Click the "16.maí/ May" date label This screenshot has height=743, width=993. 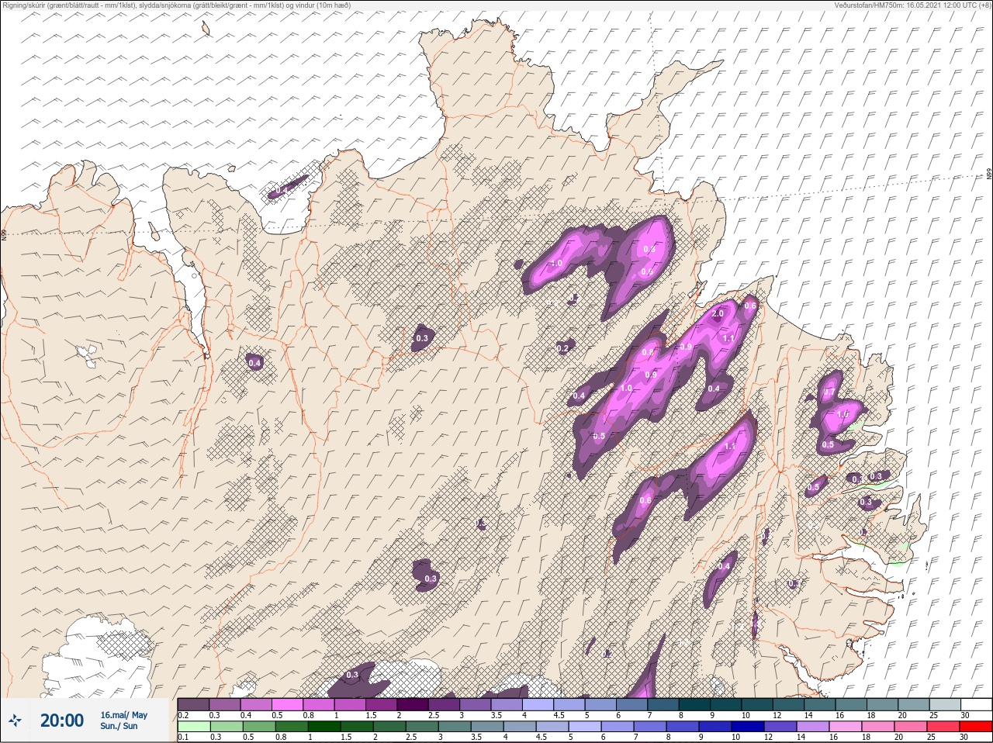coord(123,715)
